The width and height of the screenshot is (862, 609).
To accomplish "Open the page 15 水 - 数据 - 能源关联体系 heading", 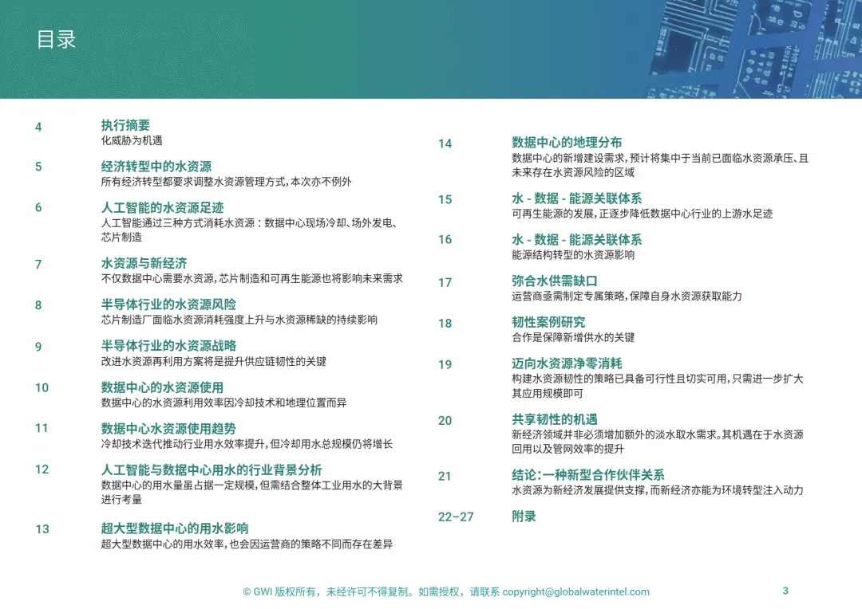I will tap(577, 198).
